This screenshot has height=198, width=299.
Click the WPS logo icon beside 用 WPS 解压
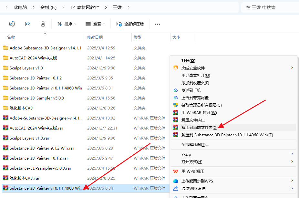(176, 171)
